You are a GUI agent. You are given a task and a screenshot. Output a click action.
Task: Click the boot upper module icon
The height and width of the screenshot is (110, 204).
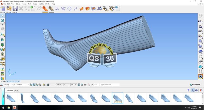point(51,8)
